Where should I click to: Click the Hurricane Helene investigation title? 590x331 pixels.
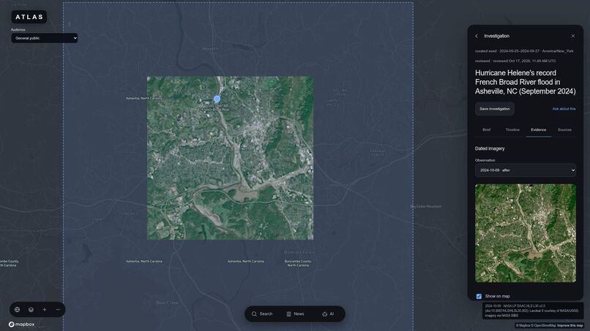click(525, 82)
